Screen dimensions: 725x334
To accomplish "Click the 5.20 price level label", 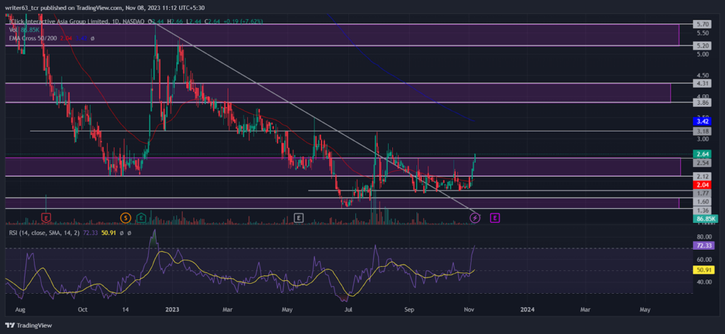I will coord(704,46).
